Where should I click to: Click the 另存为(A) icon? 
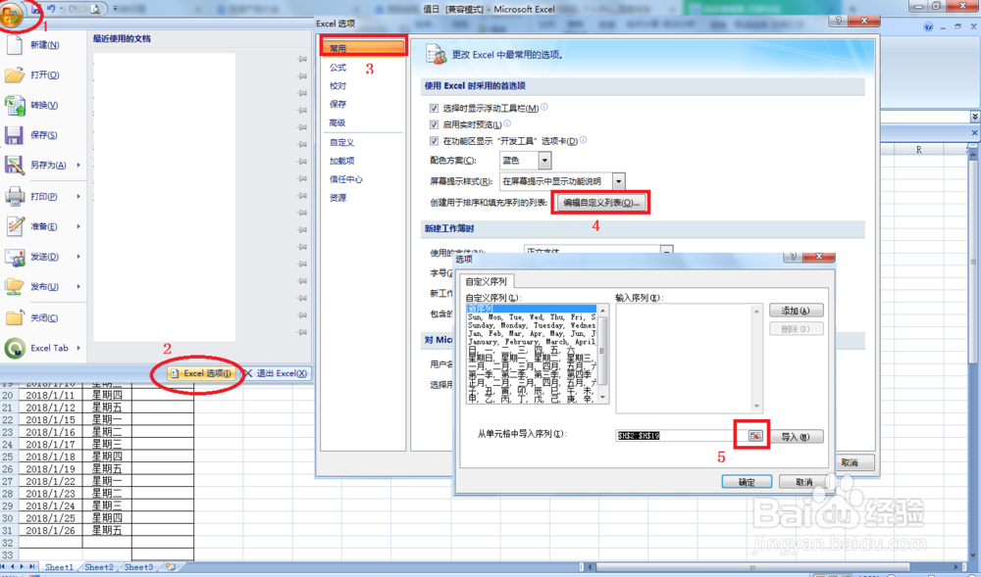pos(15,165)
